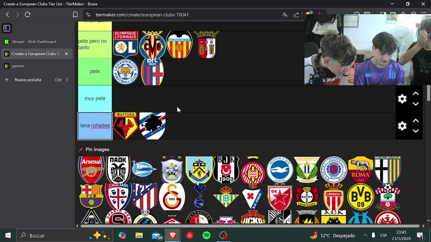Toggle the vertical tabs sidebar panel
Viewport: 431px width, 242px height.
pyautogui.click(x=7, y=28)
